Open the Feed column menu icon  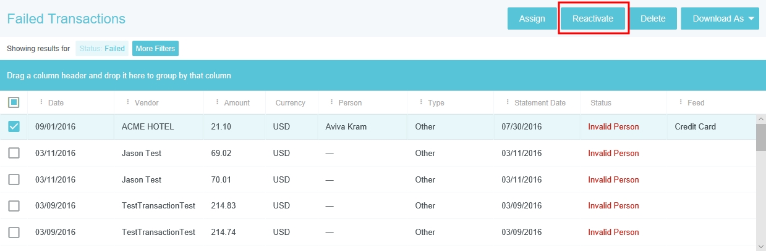point(681,102)
